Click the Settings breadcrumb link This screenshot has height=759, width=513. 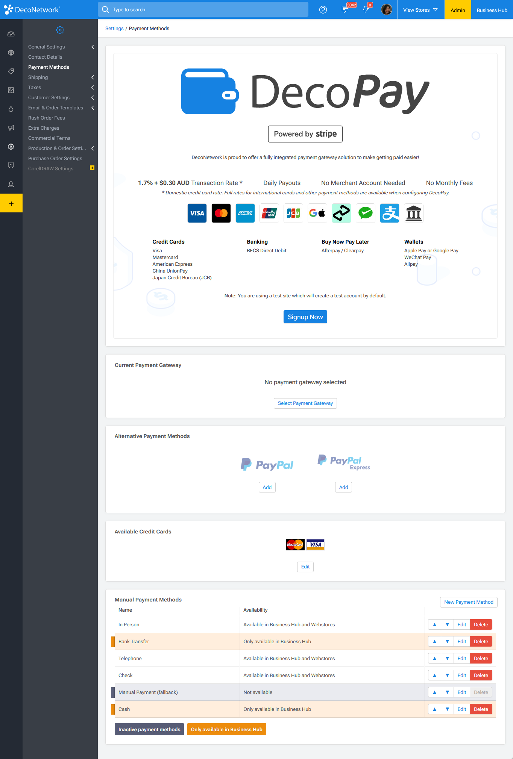coord(114,28)
